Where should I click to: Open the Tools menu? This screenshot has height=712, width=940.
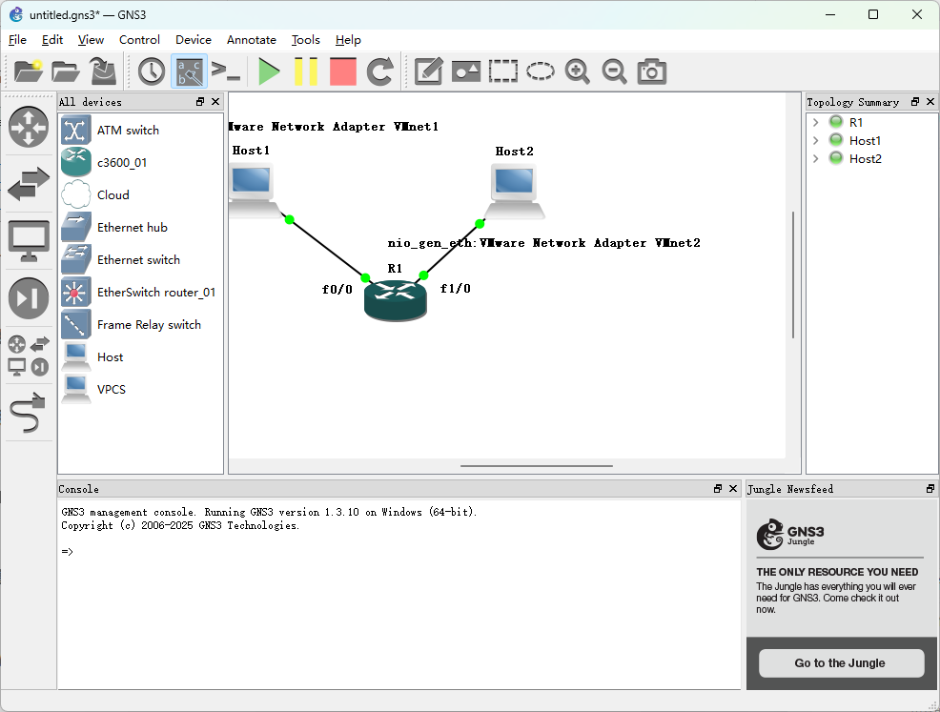[x=306, y=40]
